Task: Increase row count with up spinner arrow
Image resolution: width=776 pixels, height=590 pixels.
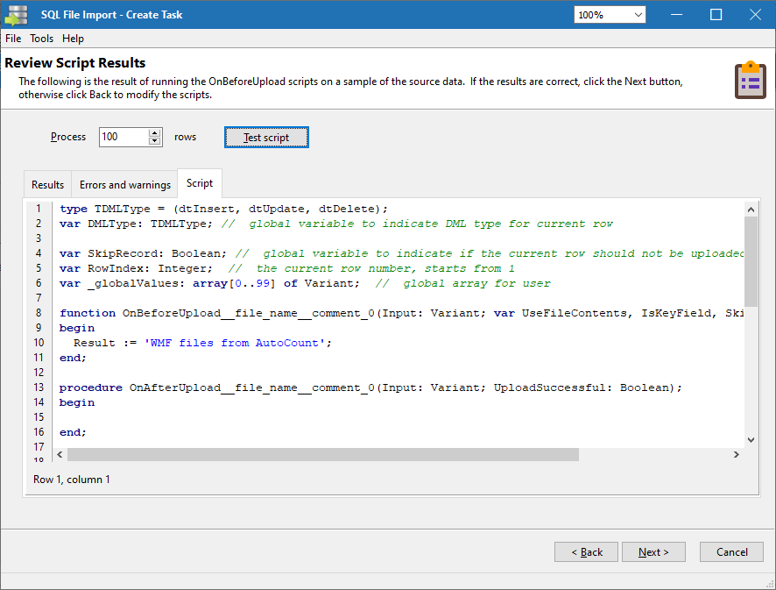Action: (155, 133)
